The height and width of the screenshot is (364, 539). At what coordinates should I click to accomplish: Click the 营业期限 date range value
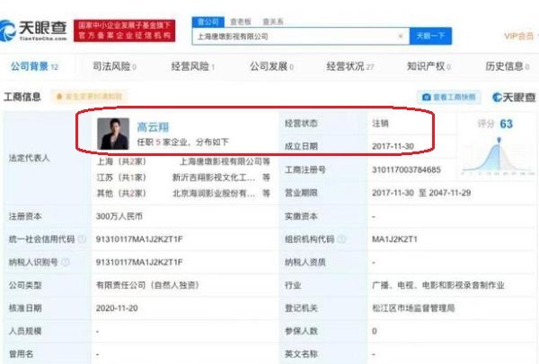pyautogui.click(x=421, y=193)
